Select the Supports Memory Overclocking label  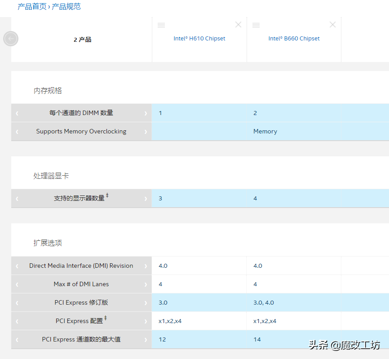point(81,131)
